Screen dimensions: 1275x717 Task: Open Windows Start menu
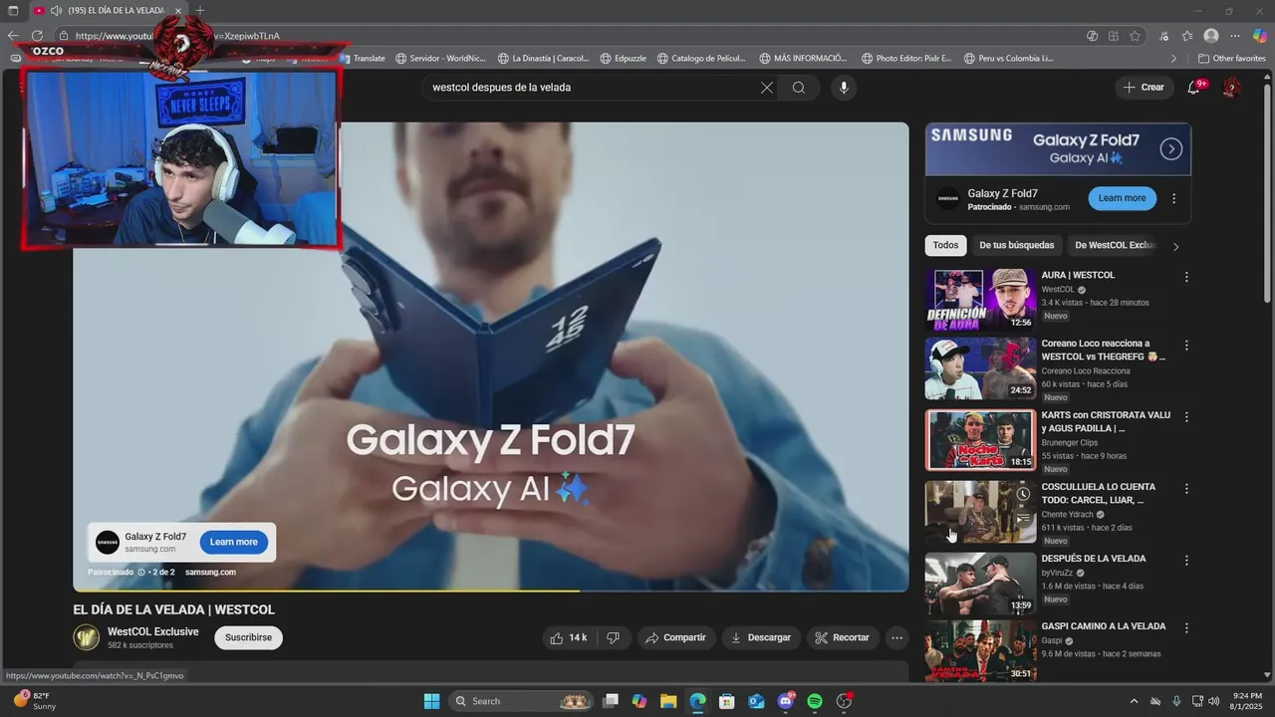(x=431, y=701)
